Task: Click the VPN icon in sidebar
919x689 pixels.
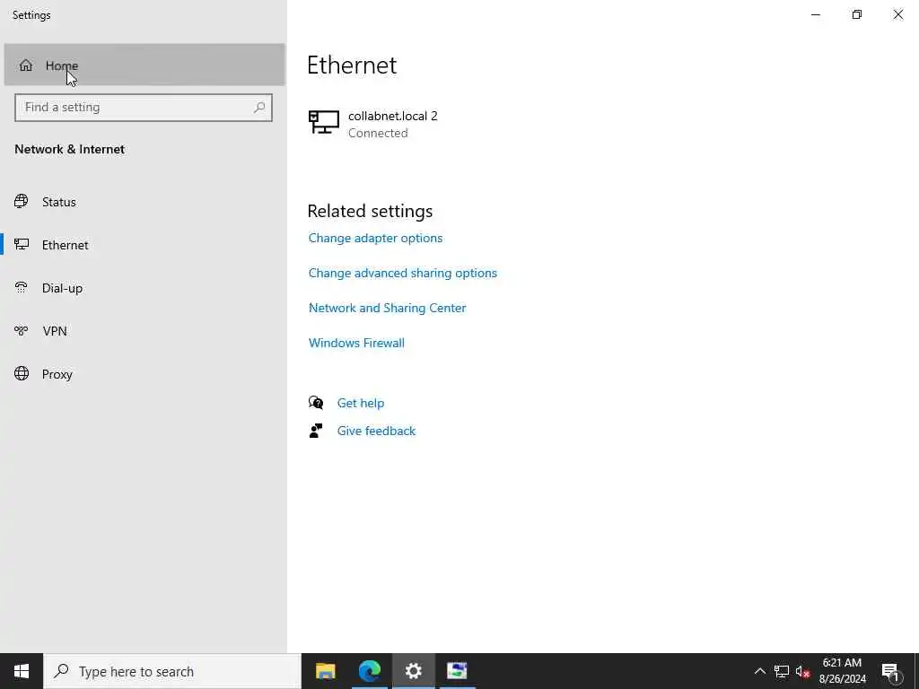Action: point(22,331)
